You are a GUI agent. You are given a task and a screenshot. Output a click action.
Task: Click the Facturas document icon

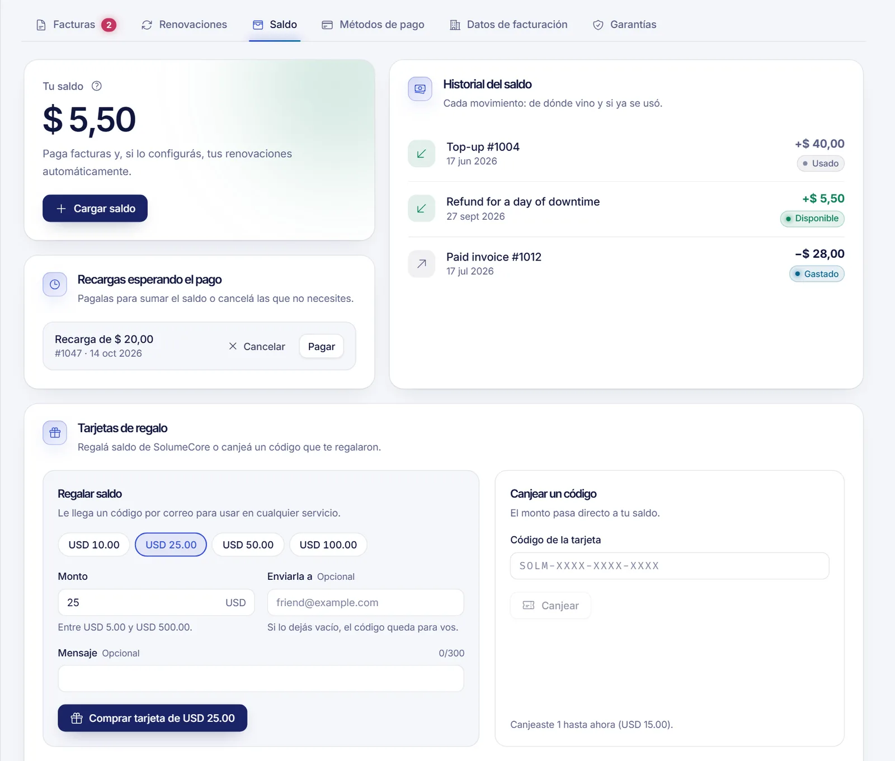point(41,25)
